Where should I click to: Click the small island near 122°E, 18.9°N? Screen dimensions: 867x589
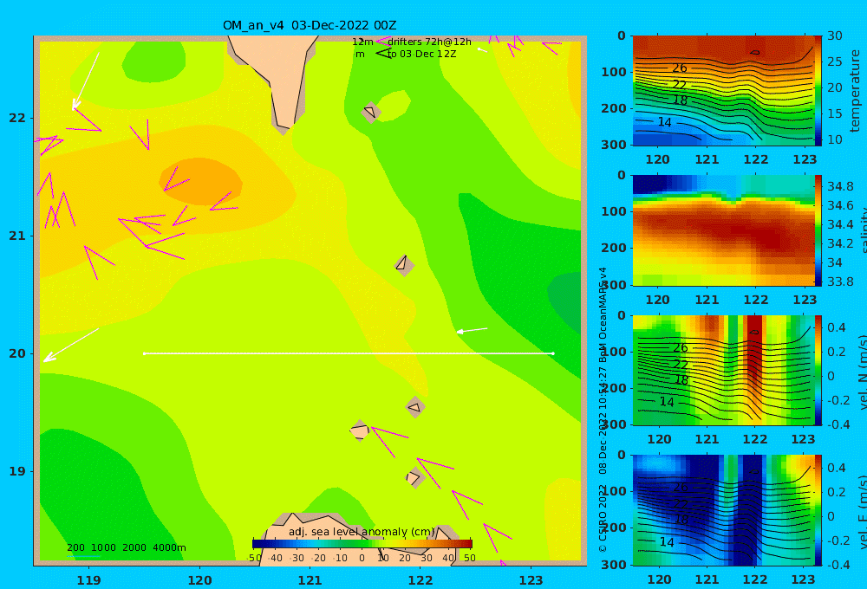(415, 477)
